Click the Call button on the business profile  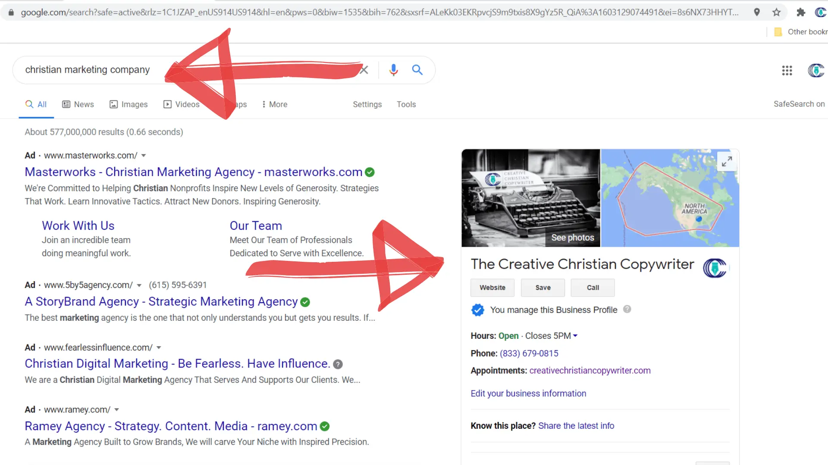pos(592,287)
